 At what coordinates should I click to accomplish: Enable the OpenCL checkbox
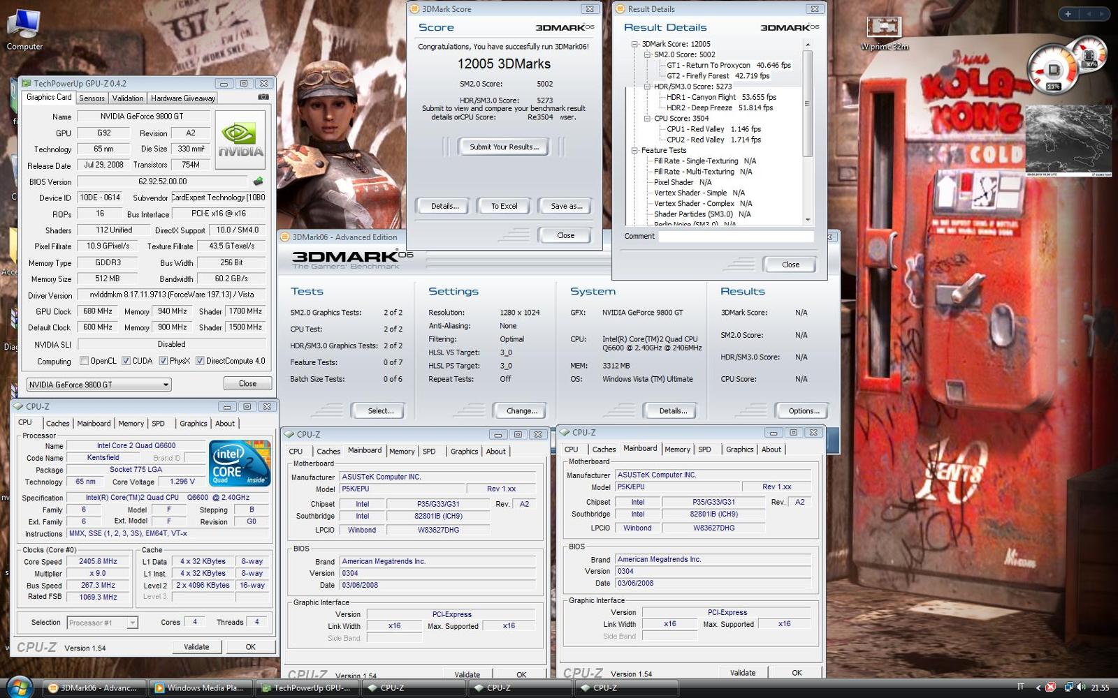(x=84, y=361)
